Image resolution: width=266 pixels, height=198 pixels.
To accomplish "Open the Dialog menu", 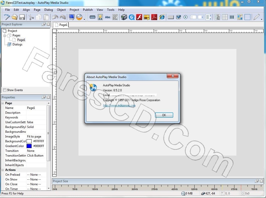I will 49,10.
